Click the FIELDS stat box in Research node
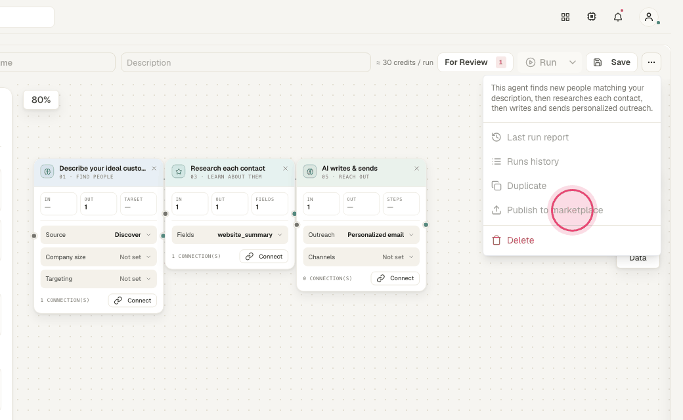683x420 pixels. (270, 203)
